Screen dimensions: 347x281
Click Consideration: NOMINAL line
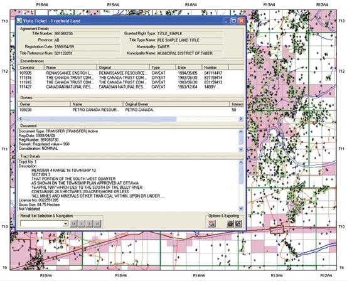(38, 149)
